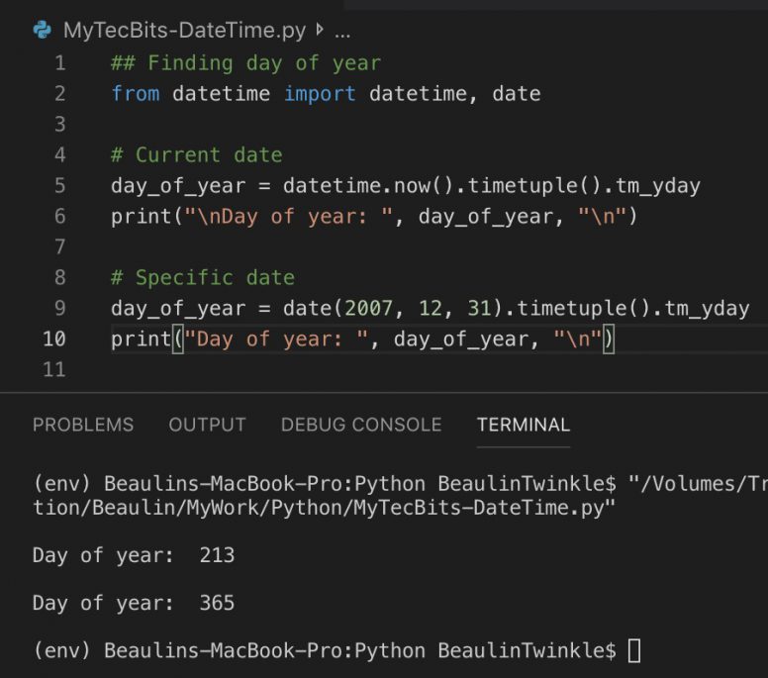
Task: Open the OUTPUT panel tab
Action: point(207,425)
